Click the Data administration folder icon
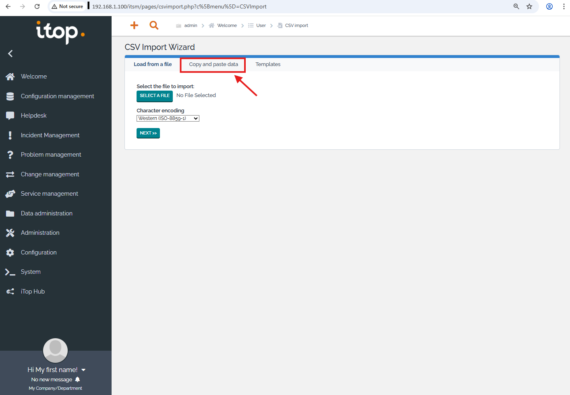The height and width of the screenshot is (395, 570). point(10,213)
